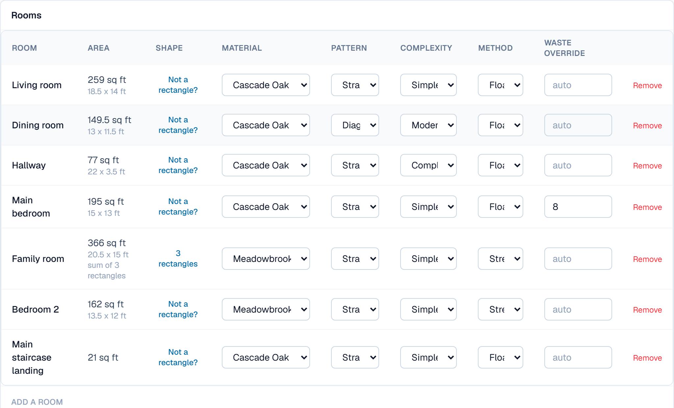
Task: Open Hallway method dropdown
Action: (500, 165)
